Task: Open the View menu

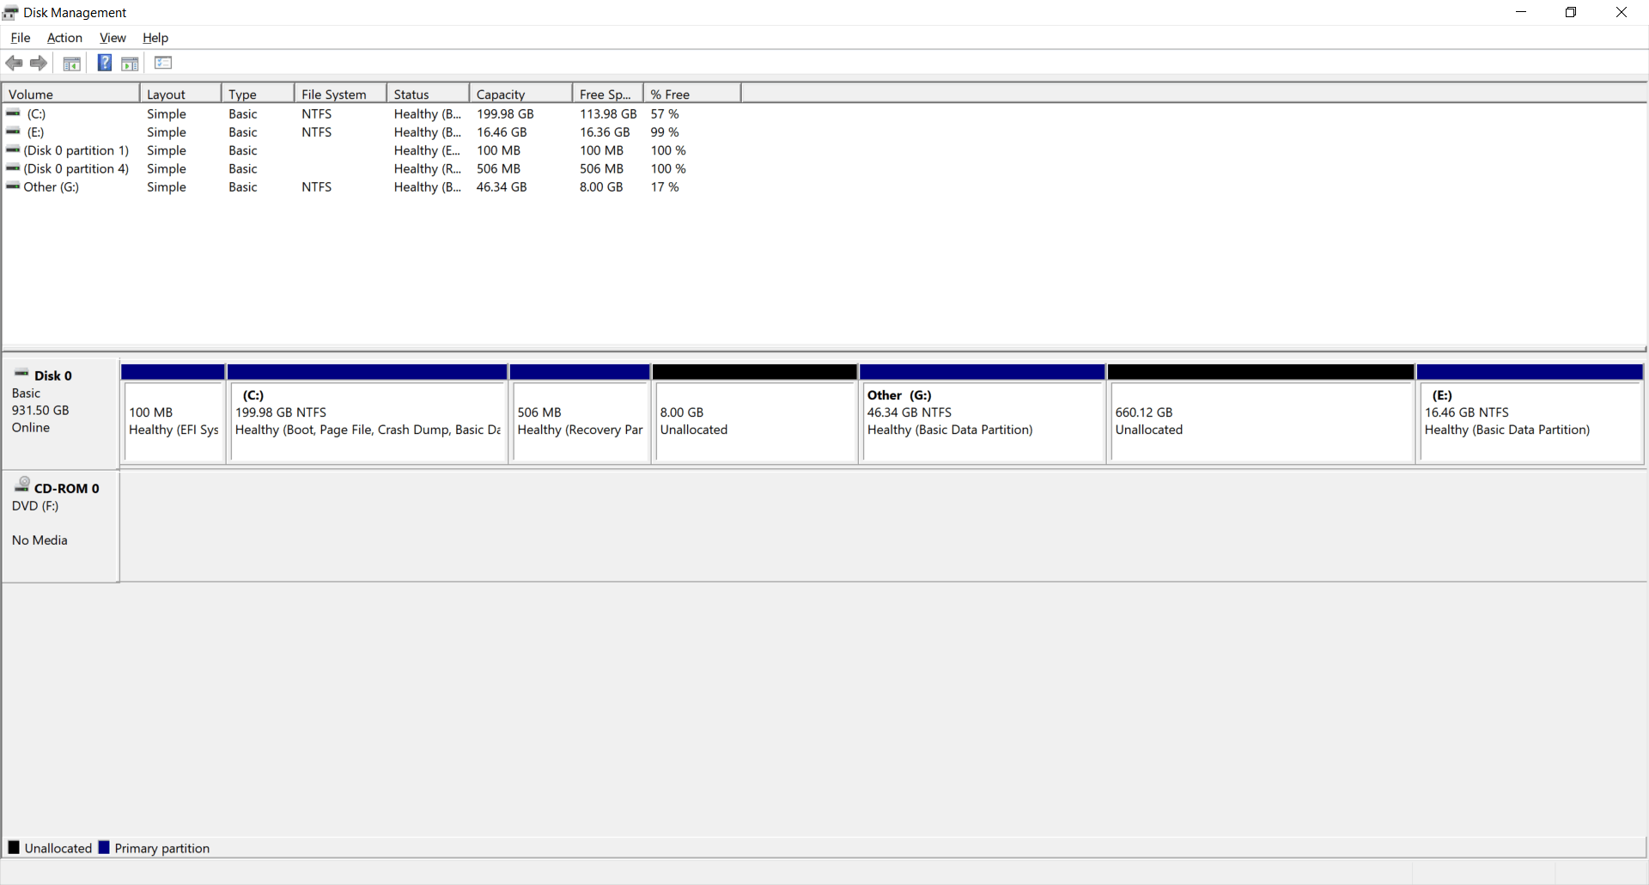Action: click(x=113, y=38)
